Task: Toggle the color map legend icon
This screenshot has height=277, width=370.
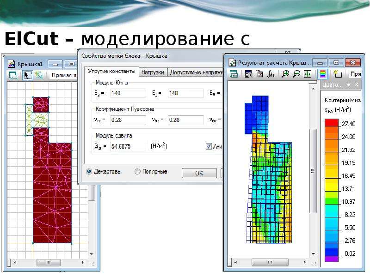Action: coord(322,74)
